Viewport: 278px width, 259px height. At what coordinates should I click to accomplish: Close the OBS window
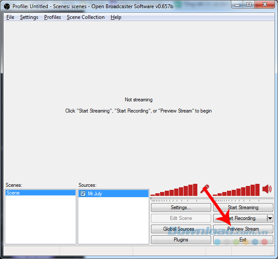tap(265, 5)
